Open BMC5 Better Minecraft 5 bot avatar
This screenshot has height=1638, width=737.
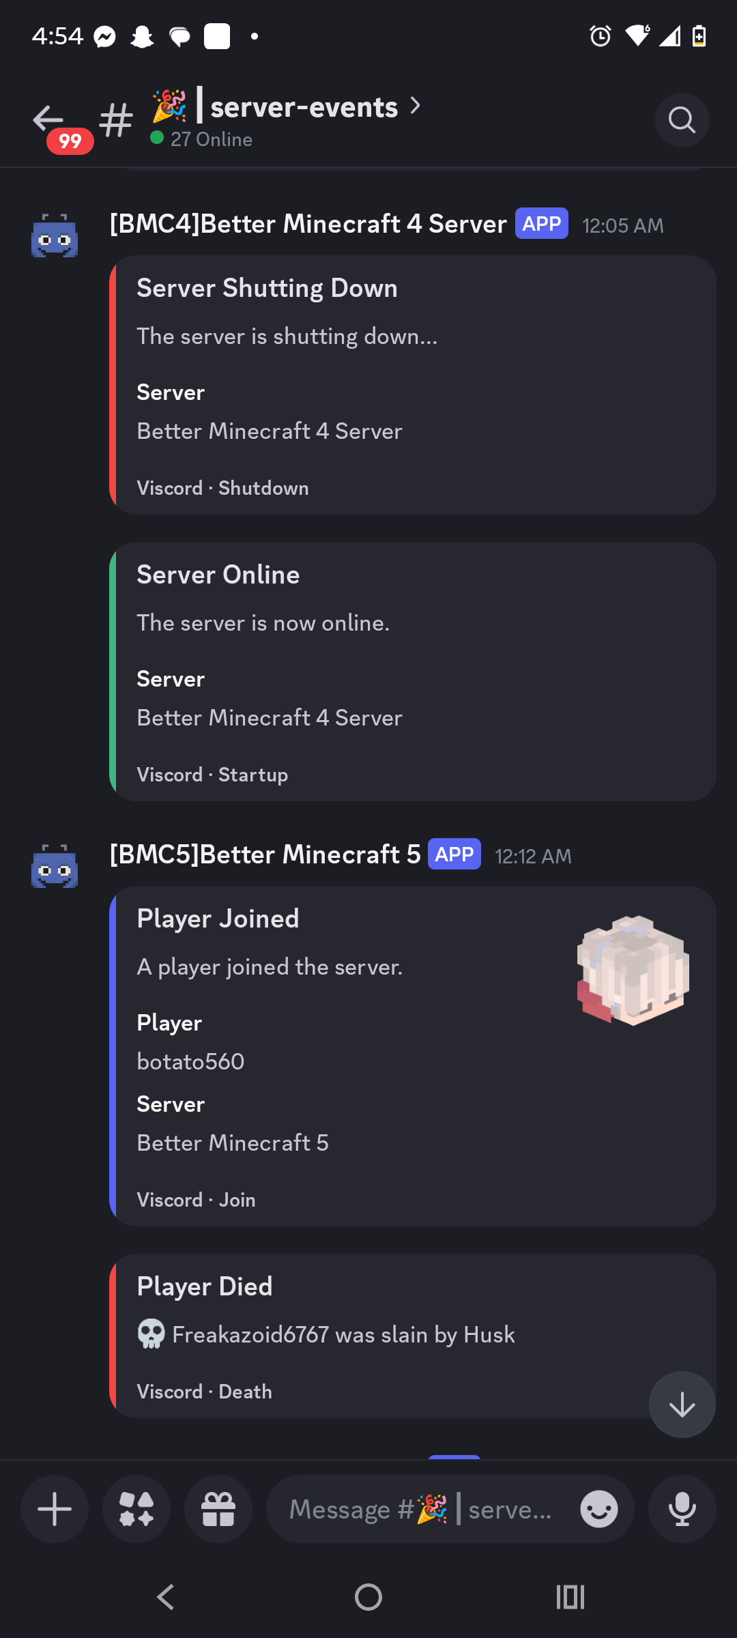[x=55, y=866]
